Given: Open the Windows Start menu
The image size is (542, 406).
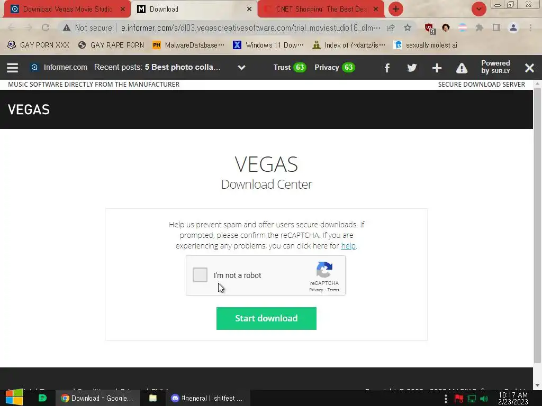Looking at the screenshot, I should pyautogui.click(x=14, y=398).
